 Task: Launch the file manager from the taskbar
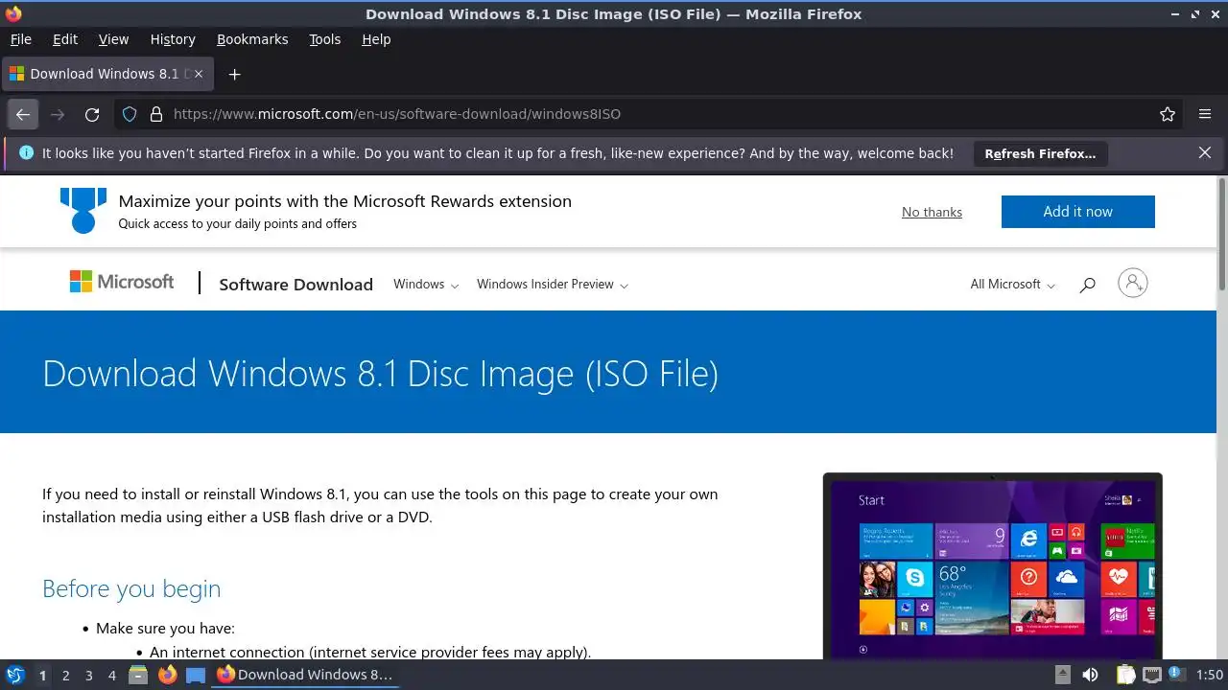click(138, 675)
